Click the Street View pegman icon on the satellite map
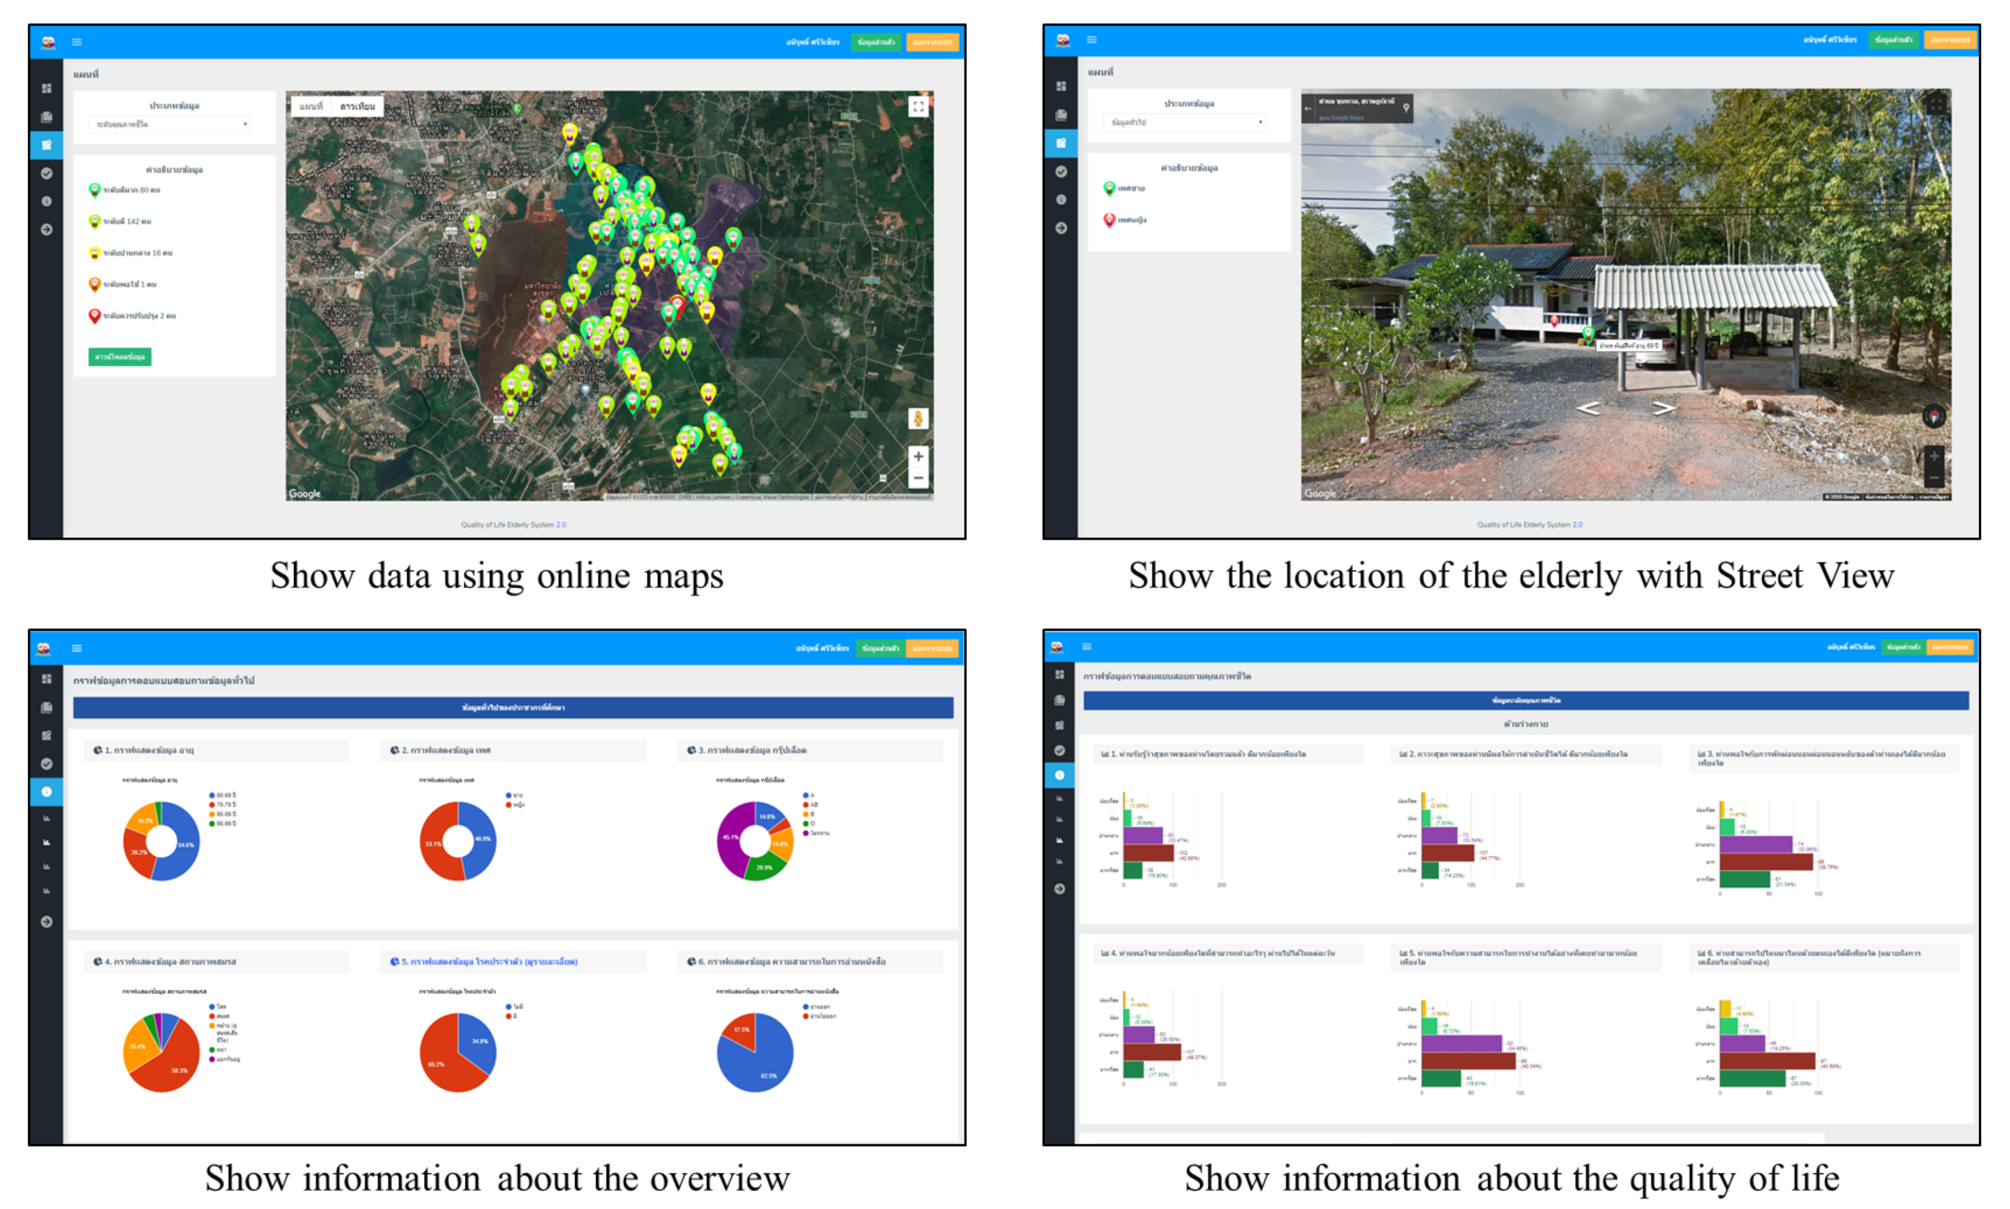Image resolution: width=2010 pixels, height=1209 pixels. pyautogui.click(x=917, y=418)
